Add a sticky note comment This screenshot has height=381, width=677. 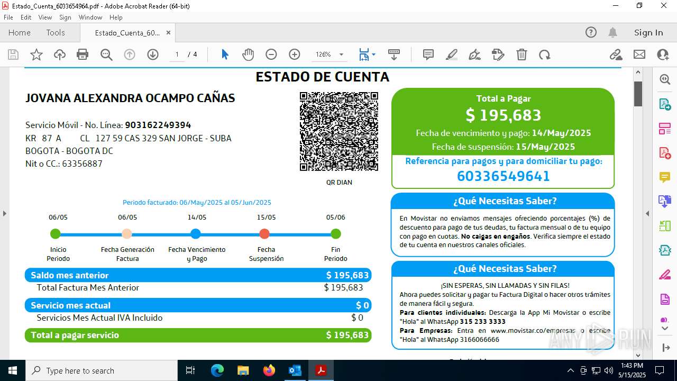click(x=428, y=55)
